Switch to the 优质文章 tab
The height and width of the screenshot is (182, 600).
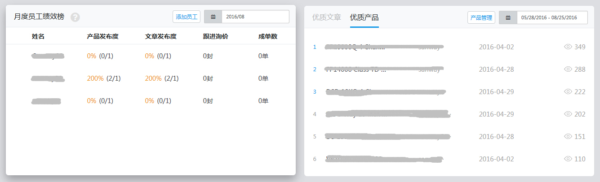327,17
